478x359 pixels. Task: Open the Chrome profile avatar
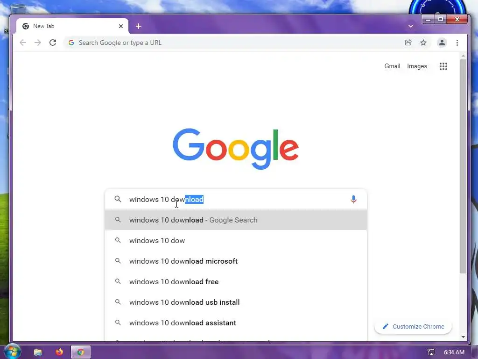[442, 43]
